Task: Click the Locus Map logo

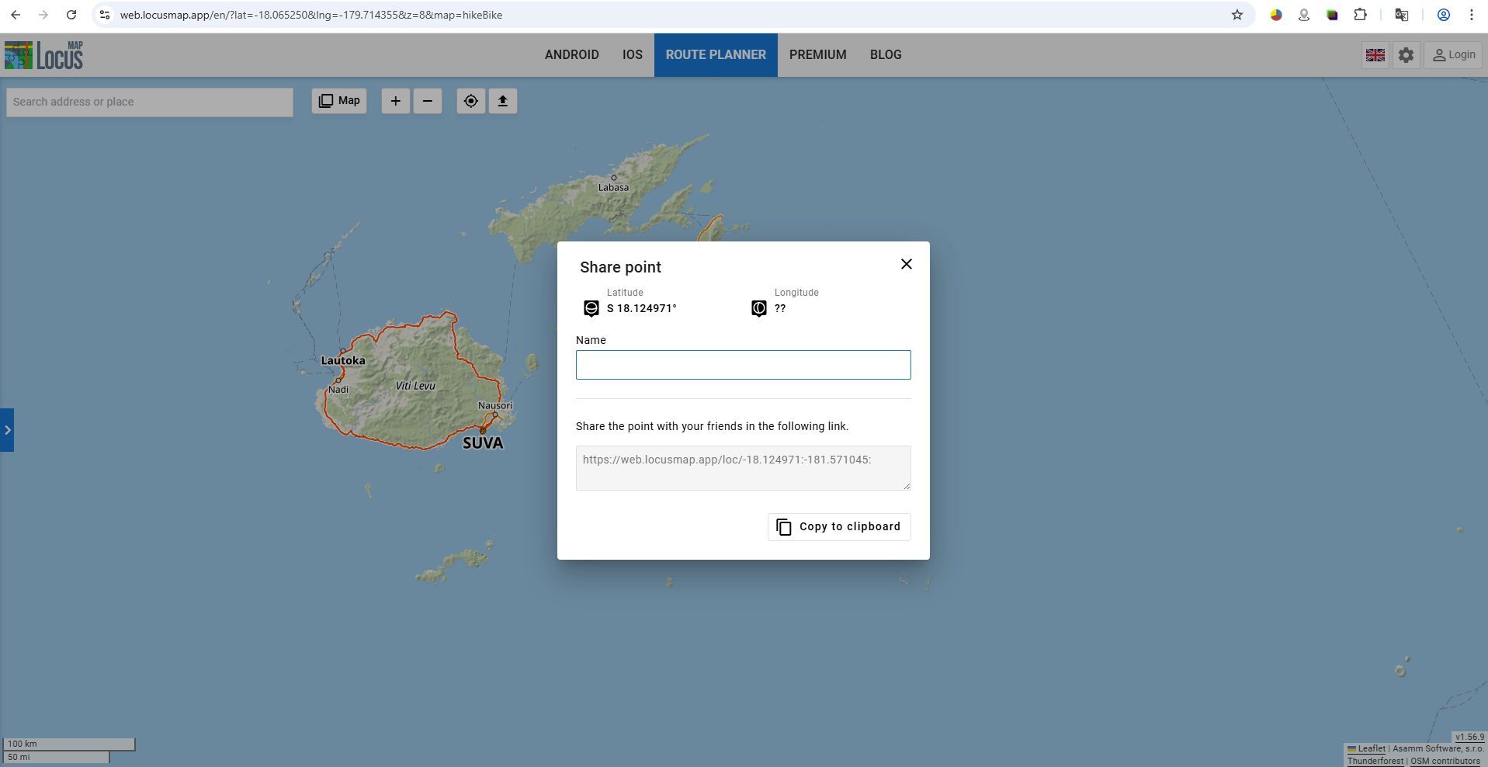Action: point(44,55)
